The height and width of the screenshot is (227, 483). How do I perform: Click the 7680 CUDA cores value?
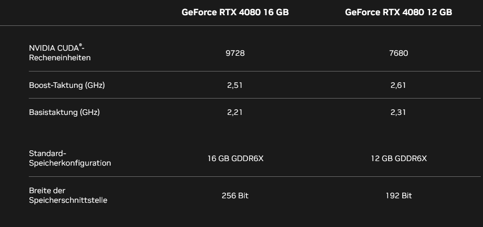(398, 53)
